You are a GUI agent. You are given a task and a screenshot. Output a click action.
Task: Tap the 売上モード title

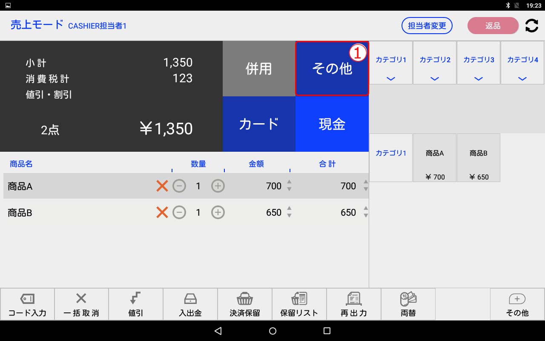coord(37,25)
